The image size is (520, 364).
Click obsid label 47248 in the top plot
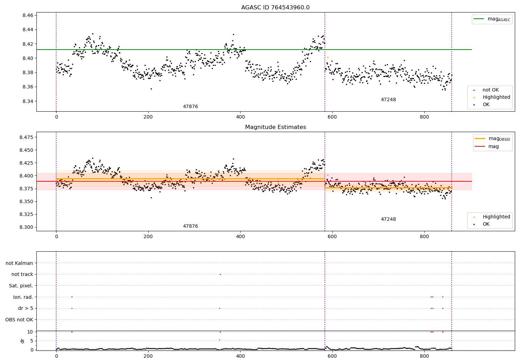coord(388,100)
